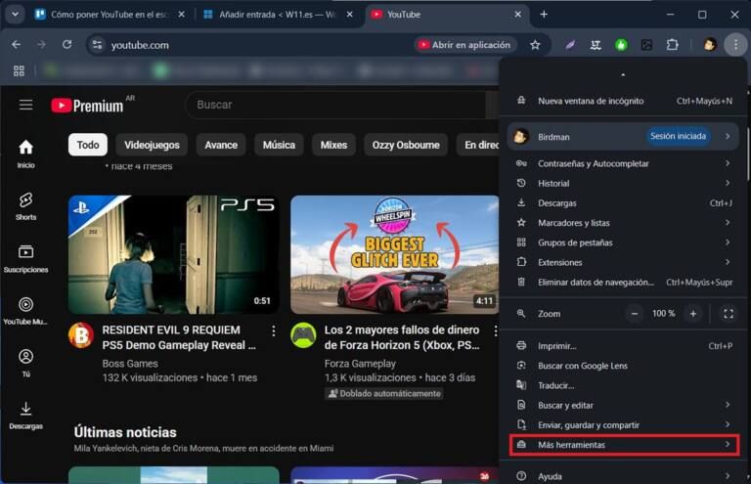Open the Extensions puzzle piece icon

pyautogui.click(x=673, y=45)
